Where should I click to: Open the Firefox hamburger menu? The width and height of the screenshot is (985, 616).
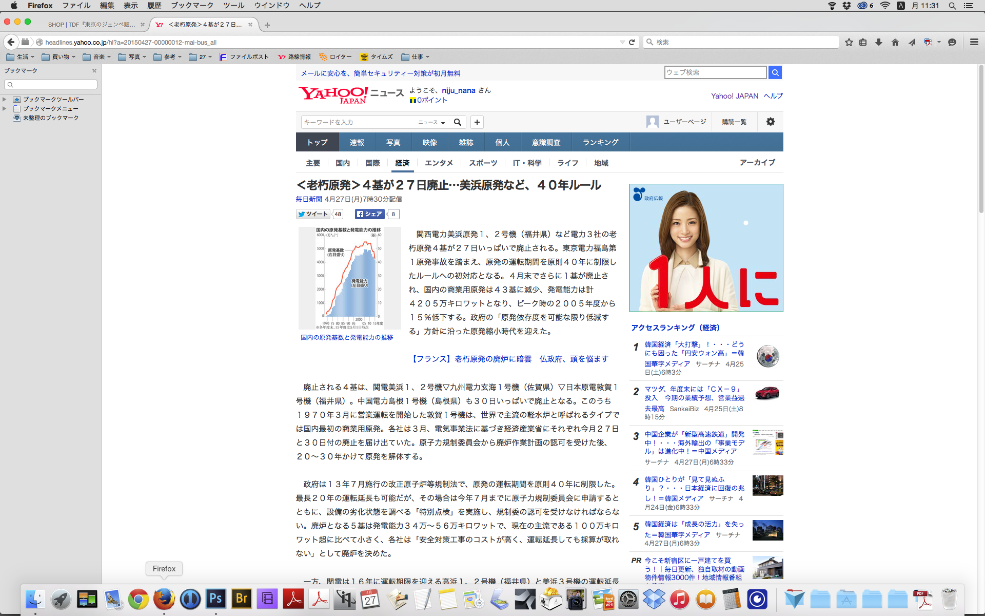pyautogui.click(x=974, y=42)
